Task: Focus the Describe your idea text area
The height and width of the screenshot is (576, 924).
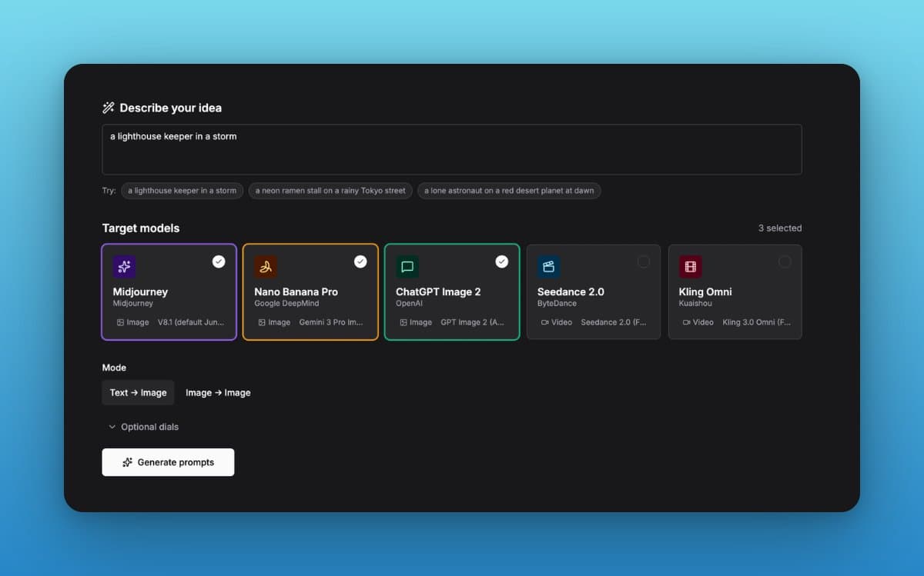Action: tap(452, 149)
